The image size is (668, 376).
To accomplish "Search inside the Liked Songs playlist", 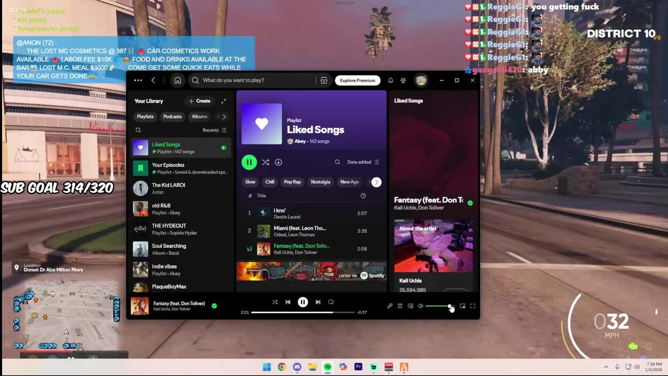I will (x=337, y=162).
